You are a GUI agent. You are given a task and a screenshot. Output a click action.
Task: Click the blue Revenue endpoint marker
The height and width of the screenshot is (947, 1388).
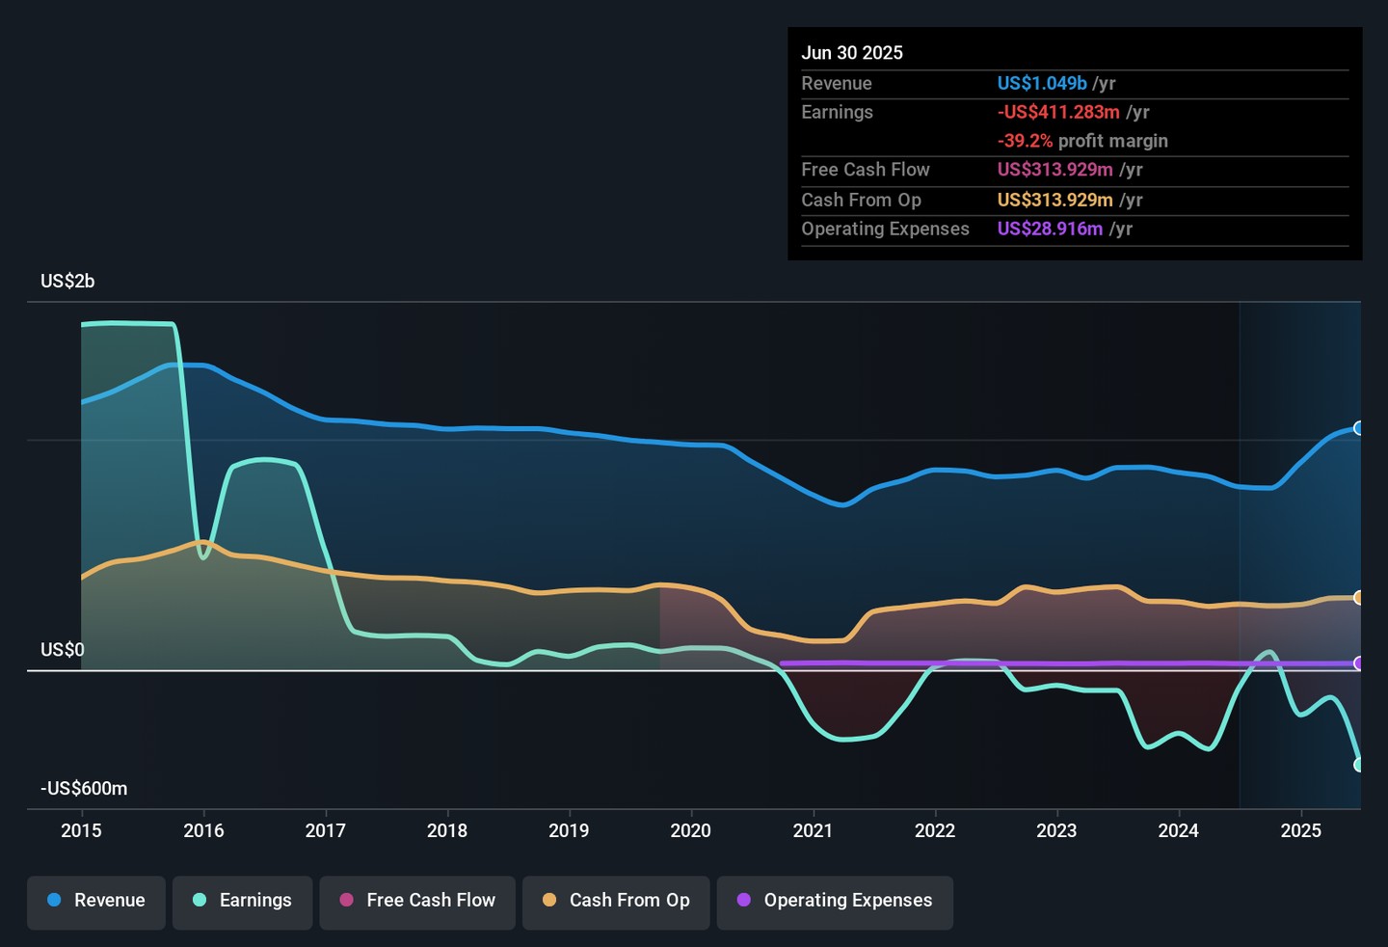1358,428
